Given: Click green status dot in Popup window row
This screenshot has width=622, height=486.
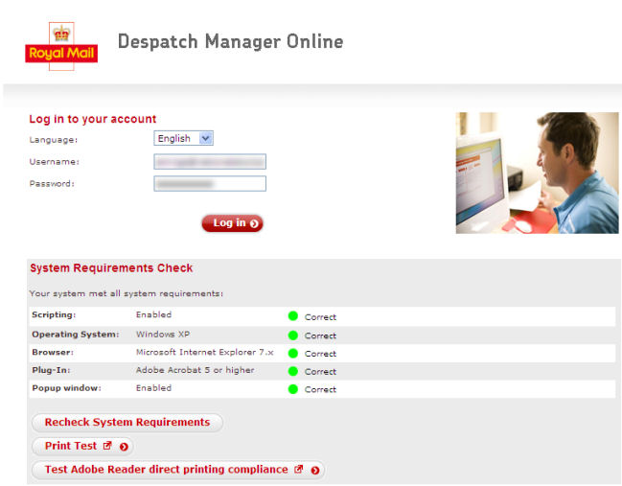Looking at the screenshot, I should coord(292,389).
